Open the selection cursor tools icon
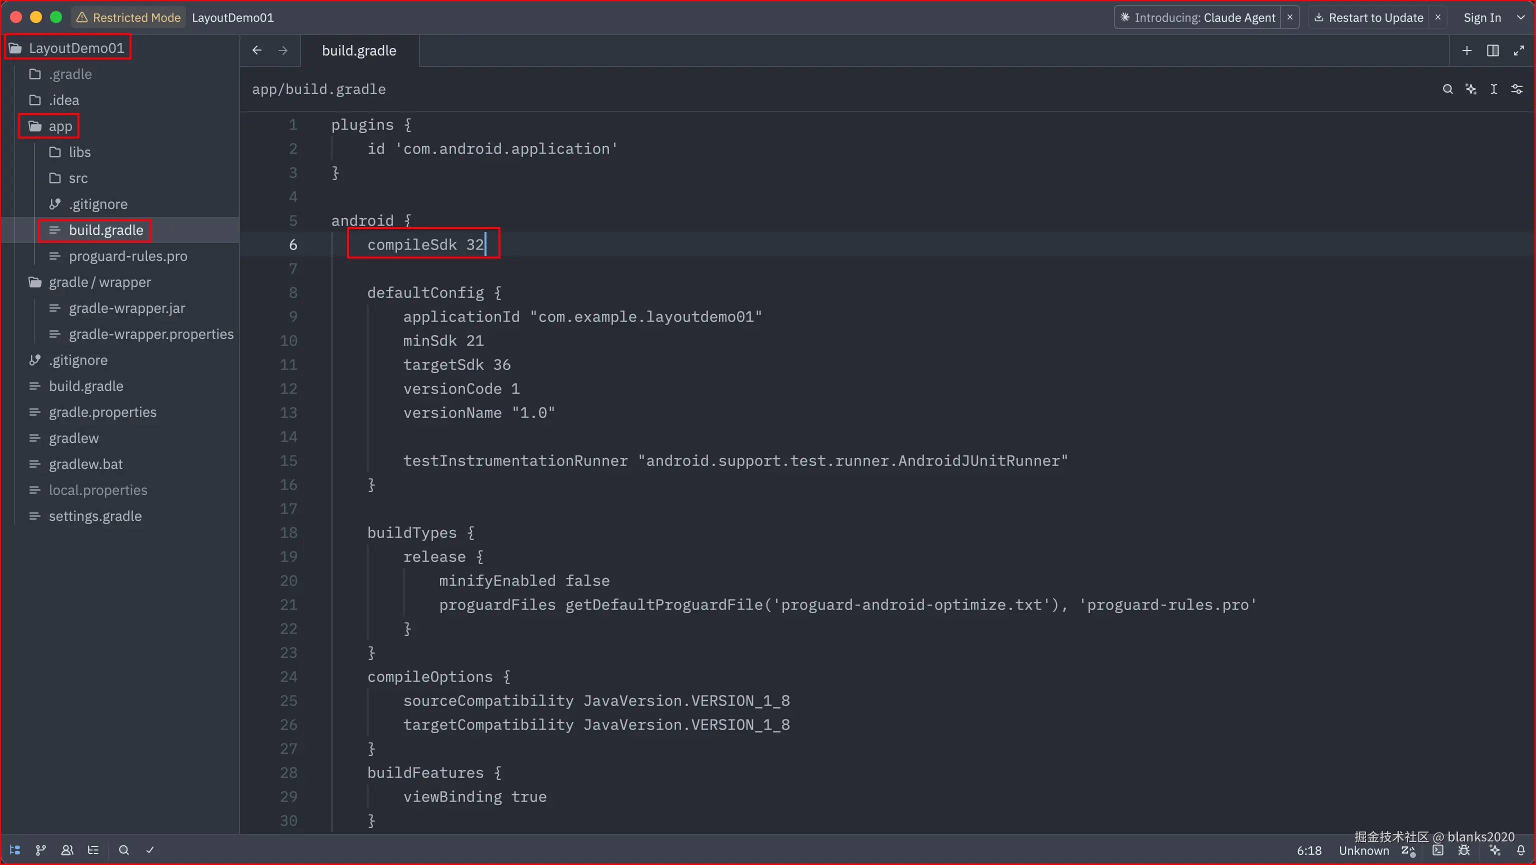 [1493, 89]
